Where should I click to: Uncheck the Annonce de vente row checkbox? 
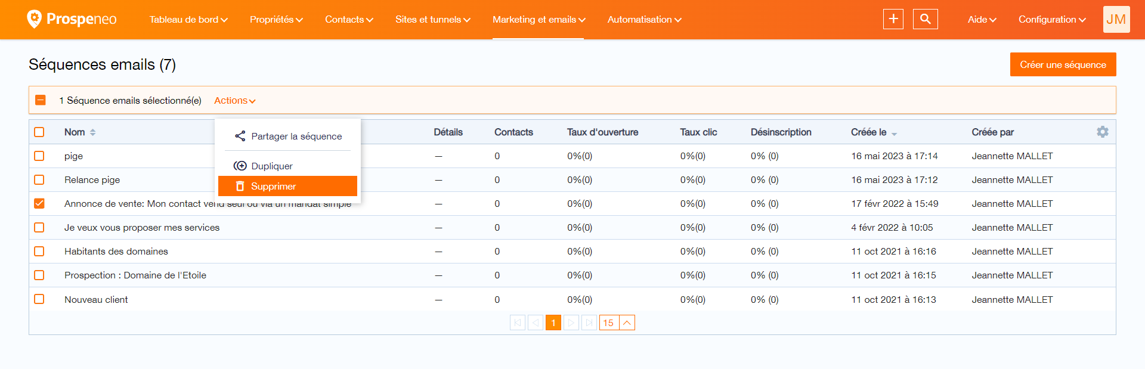pyautogui.click(x=39, y=203)
